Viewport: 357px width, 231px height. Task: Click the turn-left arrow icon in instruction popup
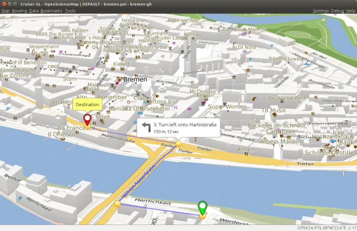click(146, 127)
